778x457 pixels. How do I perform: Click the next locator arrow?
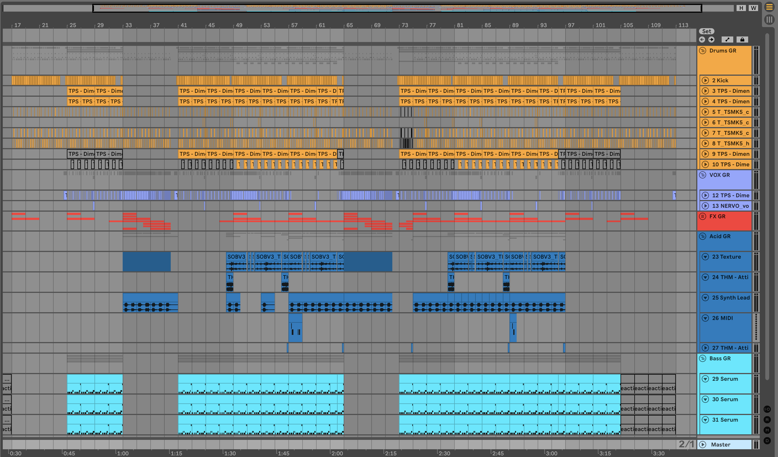pos(711,40)
